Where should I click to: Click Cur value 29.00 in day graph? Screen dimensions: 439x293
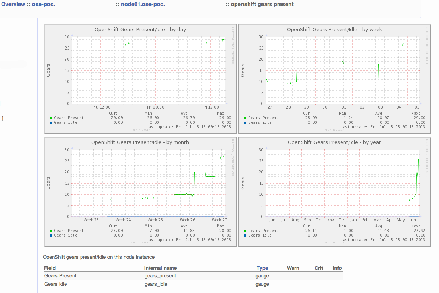[x=117, y=118]
